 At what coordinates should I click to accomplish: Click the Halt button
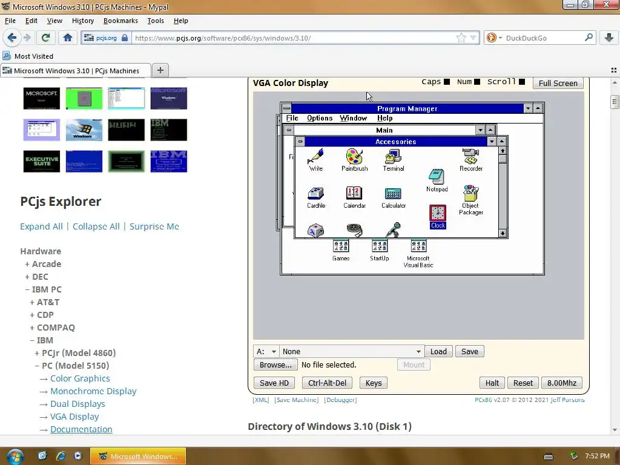point(492,383)
